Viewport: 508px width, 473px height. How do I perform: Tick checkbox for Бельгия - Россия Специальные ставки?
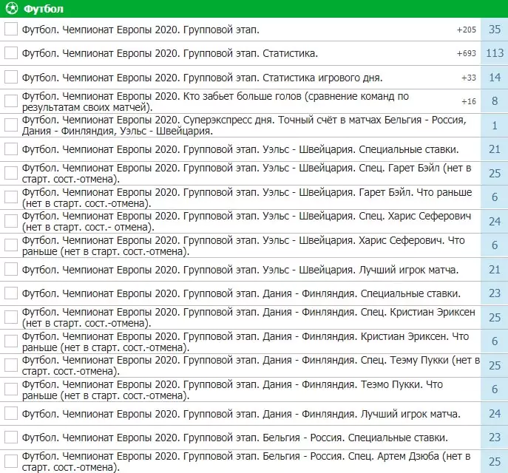tap(11, 437)
